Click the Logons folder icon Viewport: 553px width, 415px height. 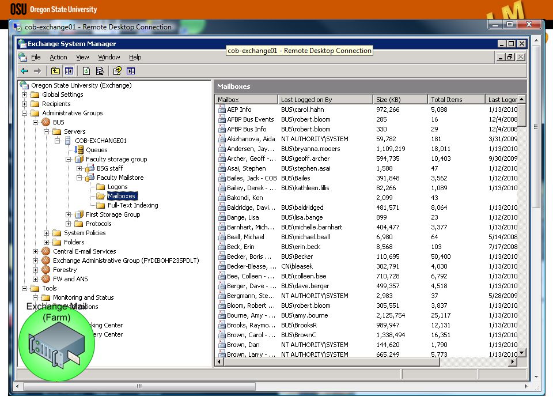click(x=101, y=187)
